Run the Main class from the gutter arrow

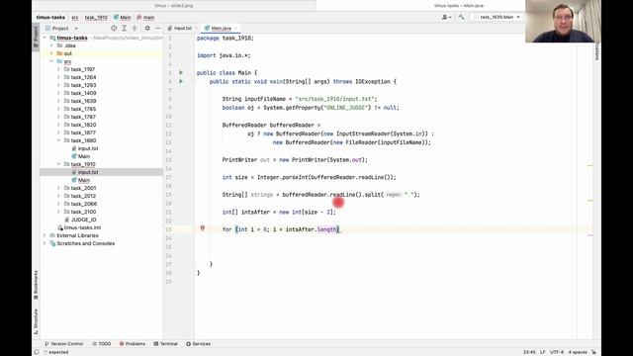pos(181,72)
